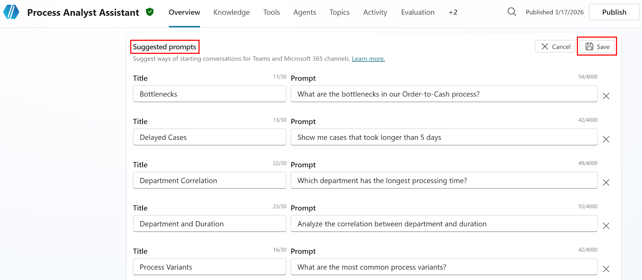Cancel editing suggested prompts
The image size is (642, 280).
pos(555,46)
